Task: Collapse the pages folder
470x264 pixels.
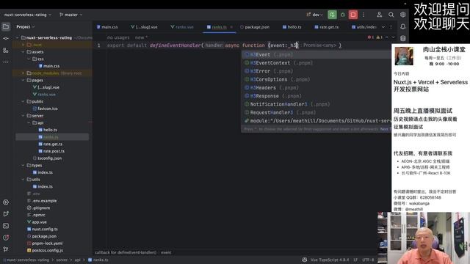Action: pyautogui.click(x=23, y=80)
